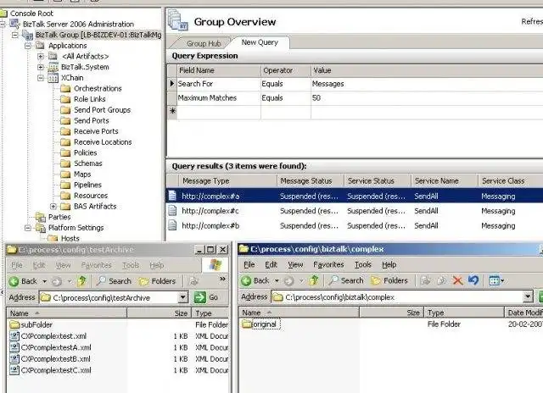Select the Orchestrations folder icon
This screenshot has height=393, width=543.
coord(65,89)
